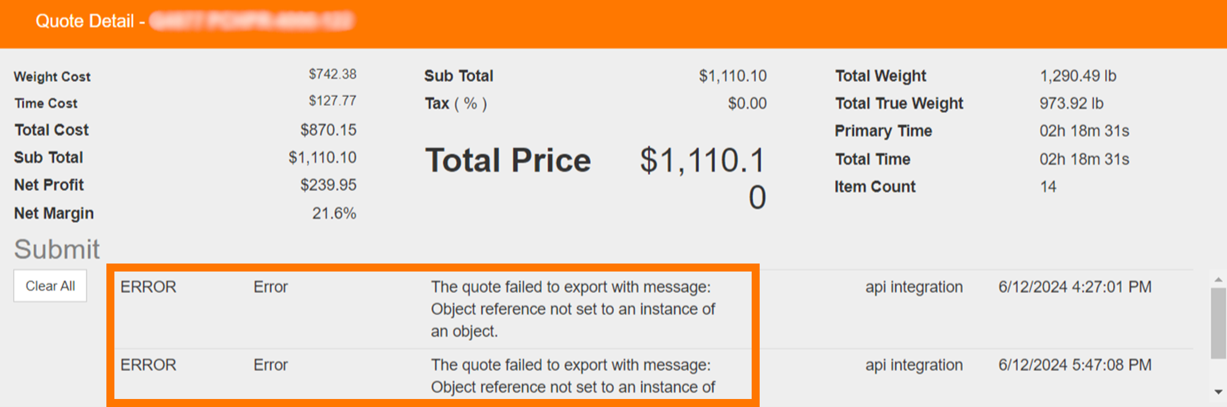Screen dimensions: 1227x407
Task: Click the scrollbar down arrow in error log
Action: tap(1218, 392)
